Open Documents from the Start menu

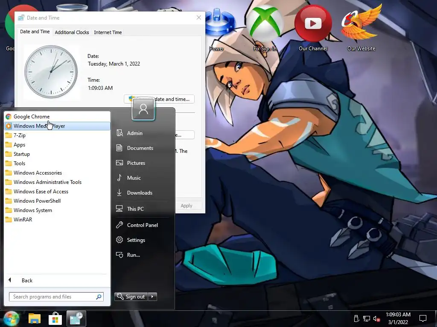142,148
